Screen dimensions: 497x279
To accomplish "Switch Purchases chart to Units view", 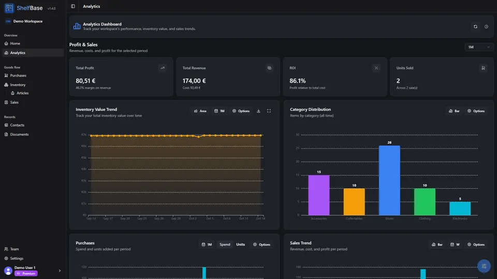I will [240, 244].
